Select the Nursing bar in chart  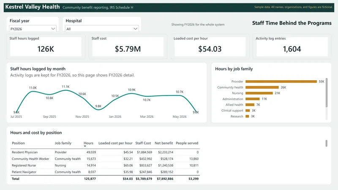coord(259,93)
